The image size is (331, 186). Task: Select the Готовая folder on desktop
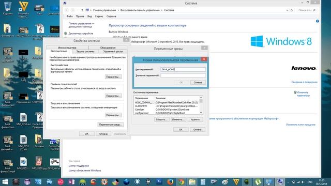point(39,141)
